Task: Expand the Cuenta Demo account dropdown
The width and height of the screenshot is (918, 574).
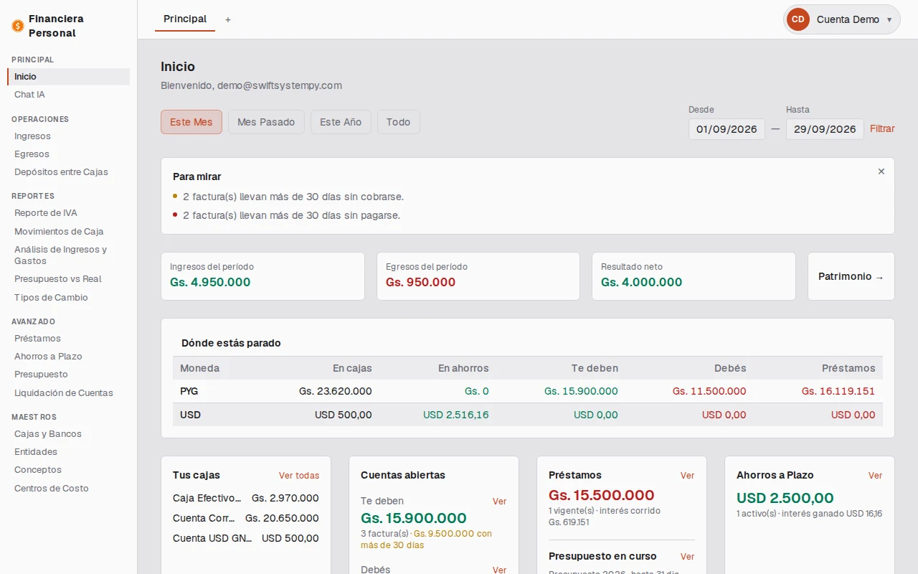Action: (x=842, y=19)
